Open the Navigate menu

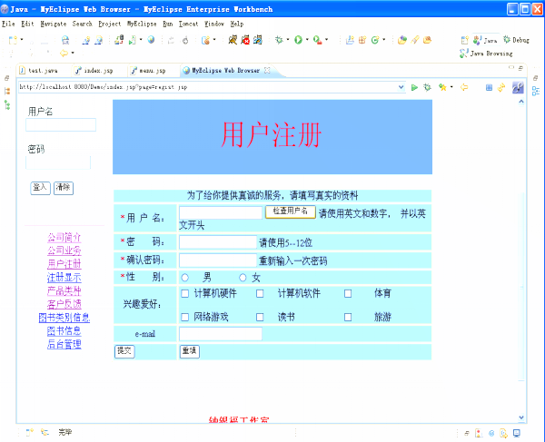pos(54,24)
